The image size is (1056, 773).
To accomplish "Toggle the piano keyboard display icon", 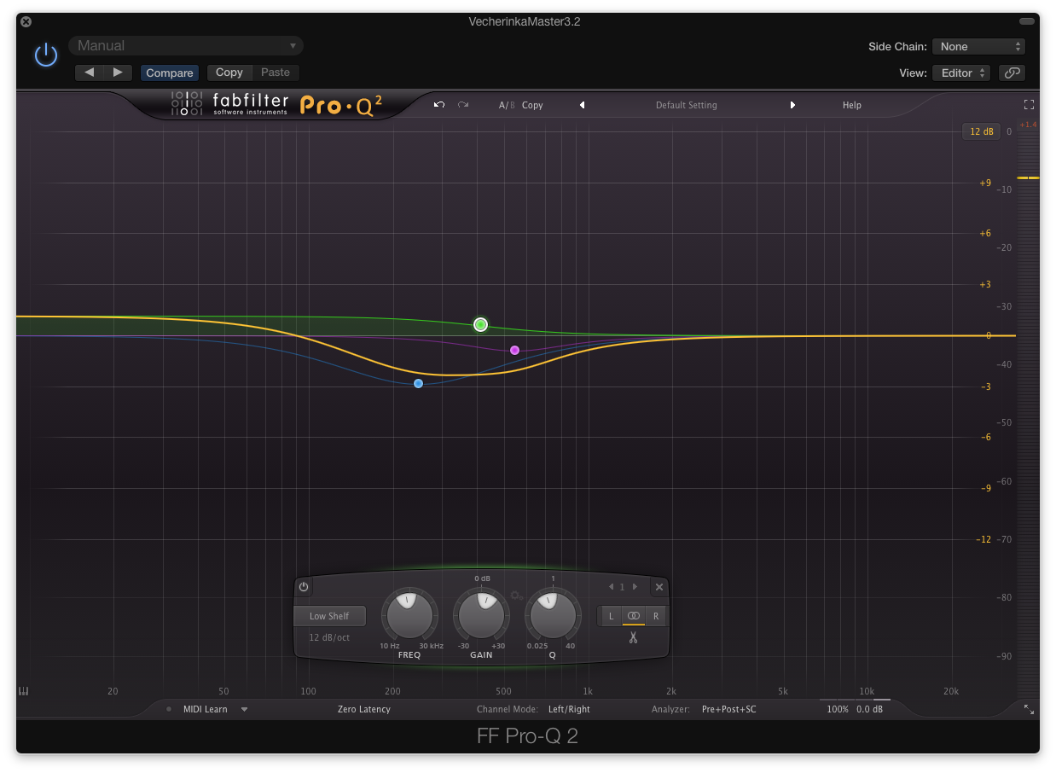I will pos(23,691).
